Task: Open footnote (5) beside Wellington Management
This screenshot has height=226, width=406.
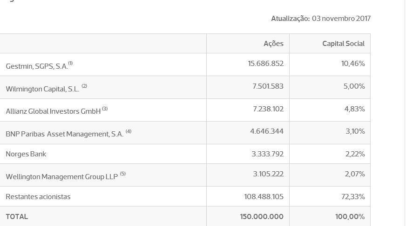Action: pos(123,174)
